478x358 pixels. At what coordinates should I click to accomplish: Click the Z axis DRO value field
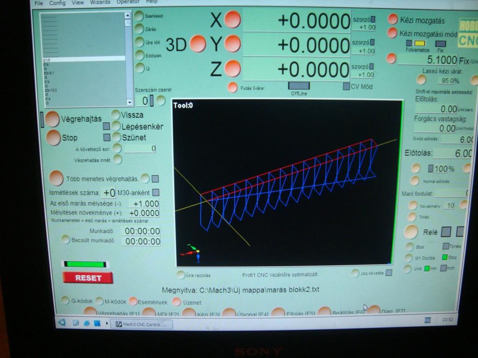pos(297,69)
